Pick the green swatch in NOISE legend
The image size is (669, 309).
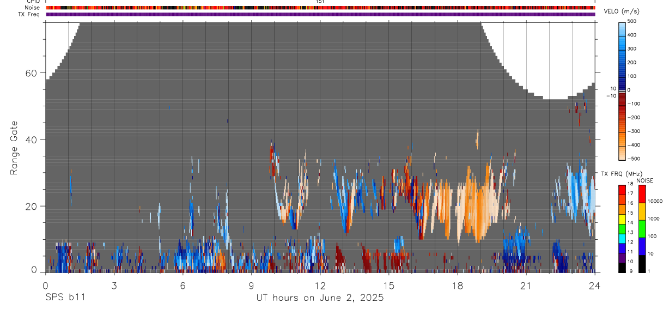point(642,229)
